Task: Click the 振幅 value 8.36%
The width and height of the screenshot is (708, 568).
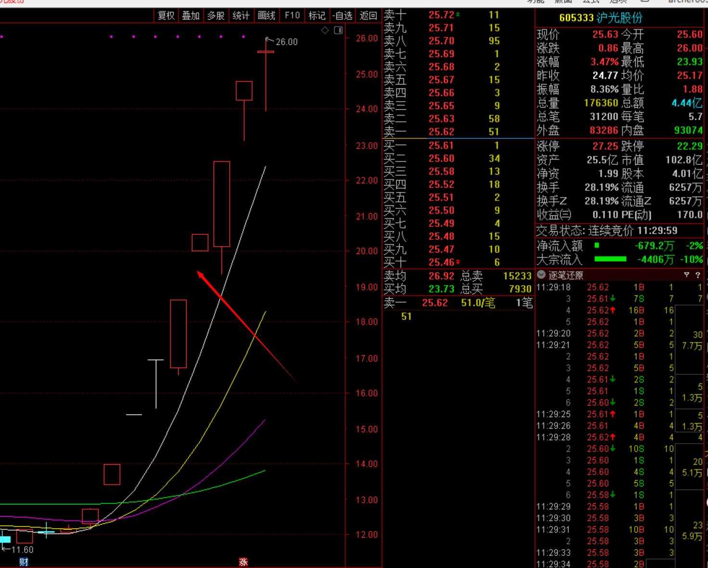Action: [605, 89]
